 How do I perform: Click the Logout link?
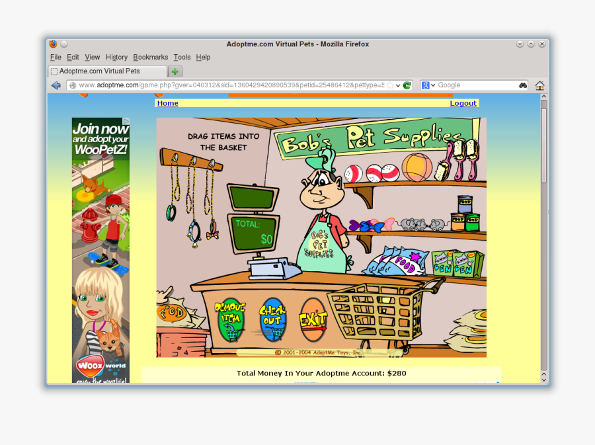click(x=463, y=103)
